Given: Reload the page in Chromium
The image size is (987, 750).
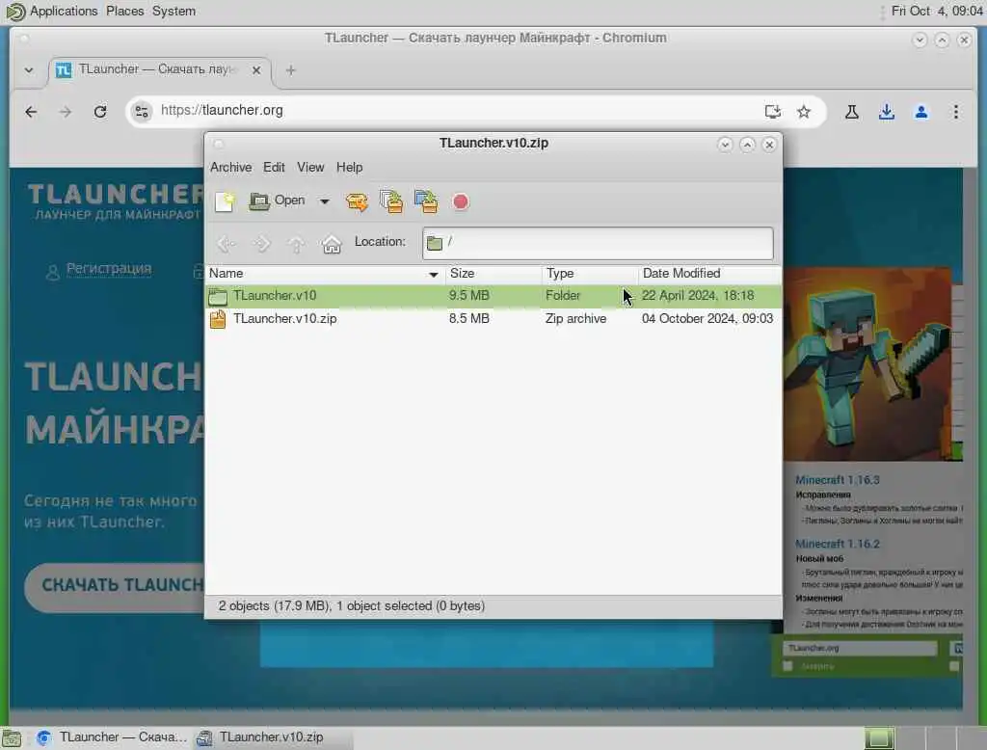Looking at the screenshot, I should [x=100, y=112].
